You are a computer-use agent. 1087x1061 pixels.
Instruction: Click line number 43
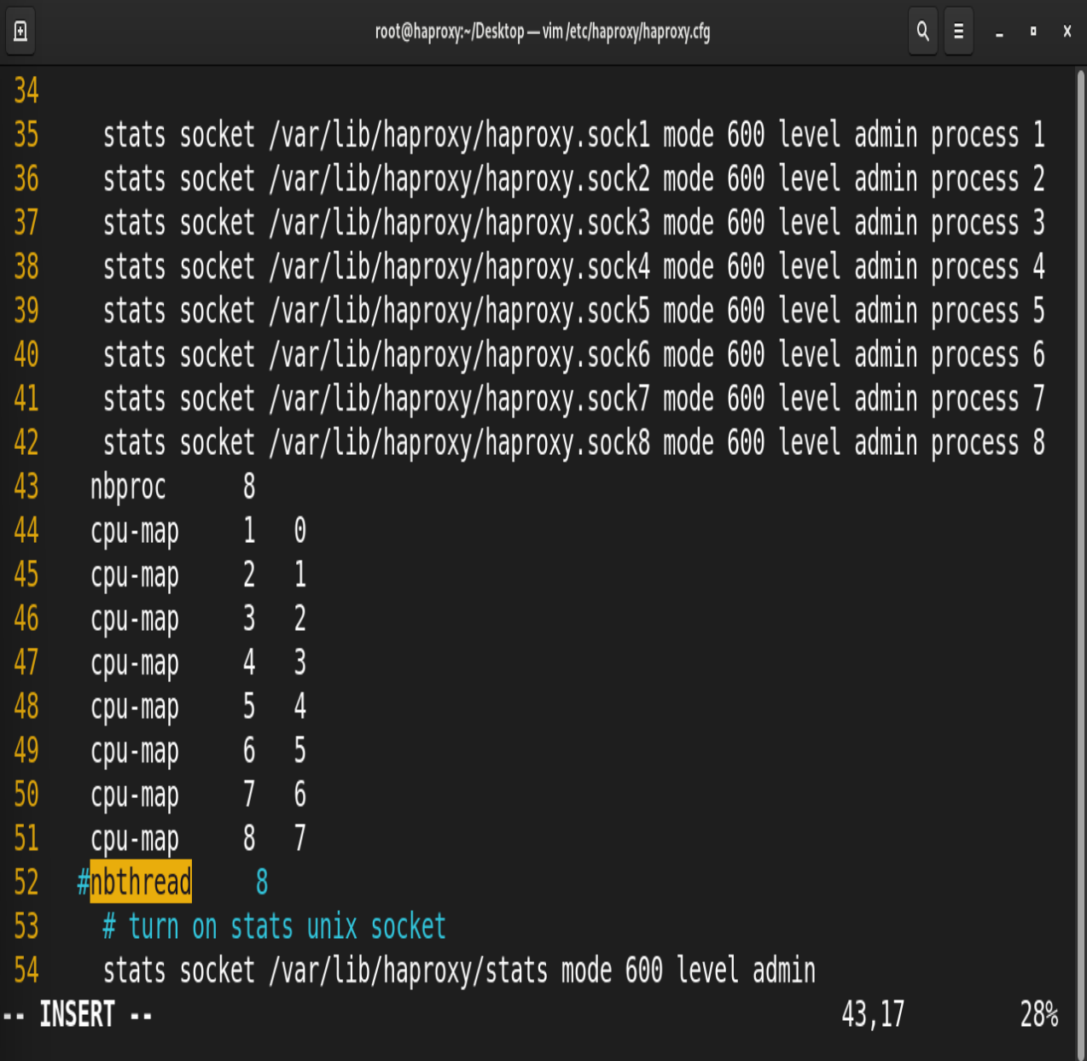click(x=26, y=487)
